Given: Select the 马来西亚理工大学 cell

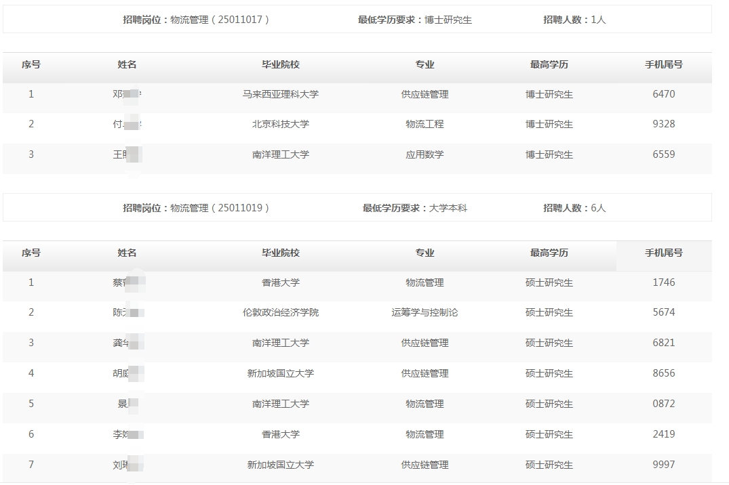Looking at the screenshot, I should [x=281, y=94].
